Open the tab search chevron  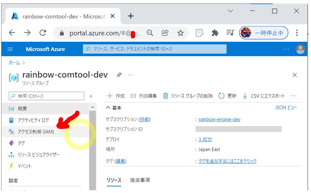(231, 11)
